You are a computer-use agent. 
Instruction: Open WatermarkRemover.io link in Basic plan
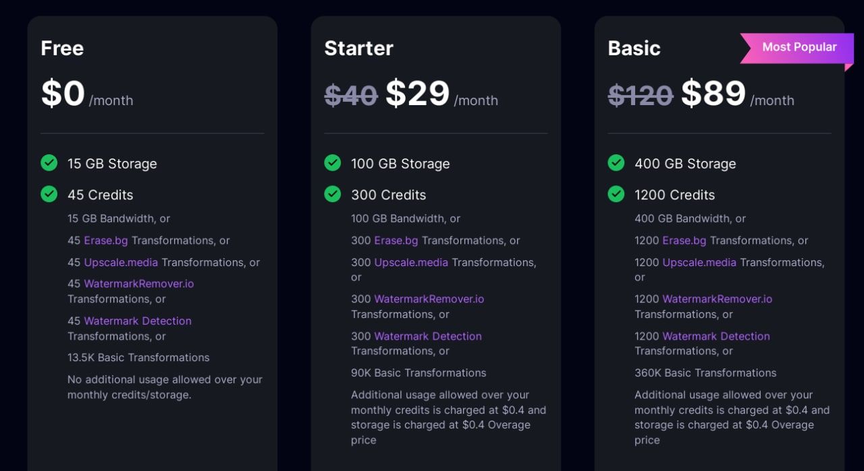point(717,299)
